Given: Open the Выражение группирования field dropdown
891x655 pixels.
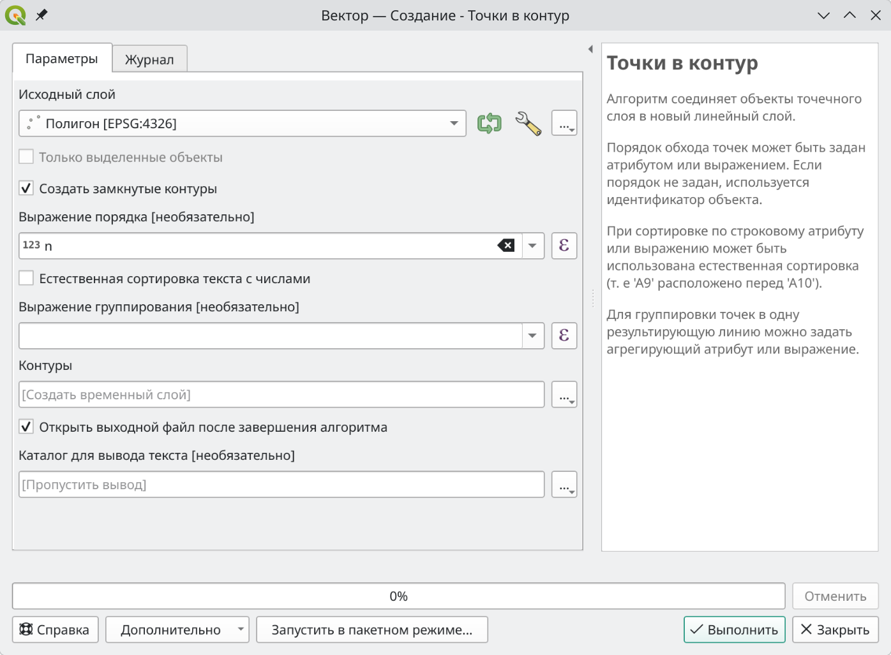Looking at the screenshot, I should point(532,335).
